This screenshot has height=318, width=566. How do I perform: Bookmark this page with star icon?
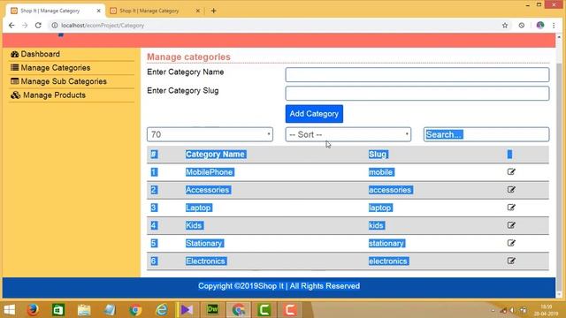point(505,26)
